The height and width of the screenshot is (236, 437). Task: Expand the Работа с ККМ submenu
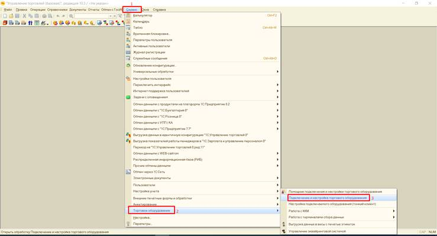339,211
